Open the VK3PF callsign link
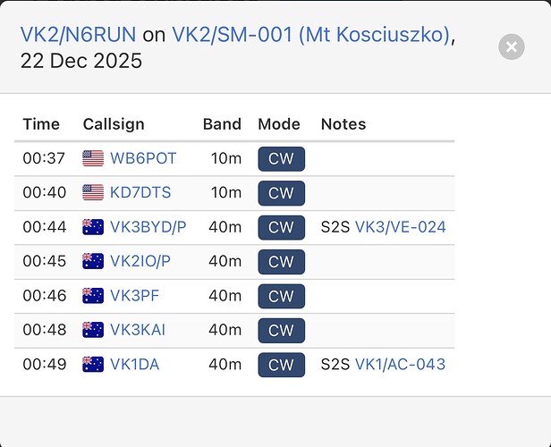 coord(135,296)
